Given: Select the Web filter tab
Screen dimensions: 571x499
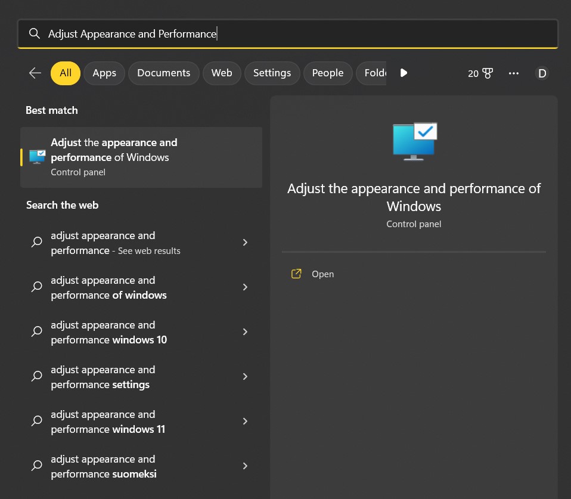Looking at the screenshot, I should click(x=222, y=73).
